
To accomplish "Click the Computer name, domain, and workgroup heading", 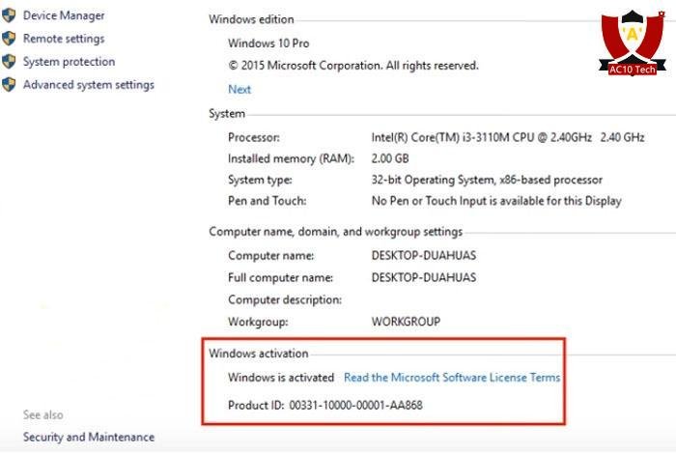I will (x=336, y=232).
